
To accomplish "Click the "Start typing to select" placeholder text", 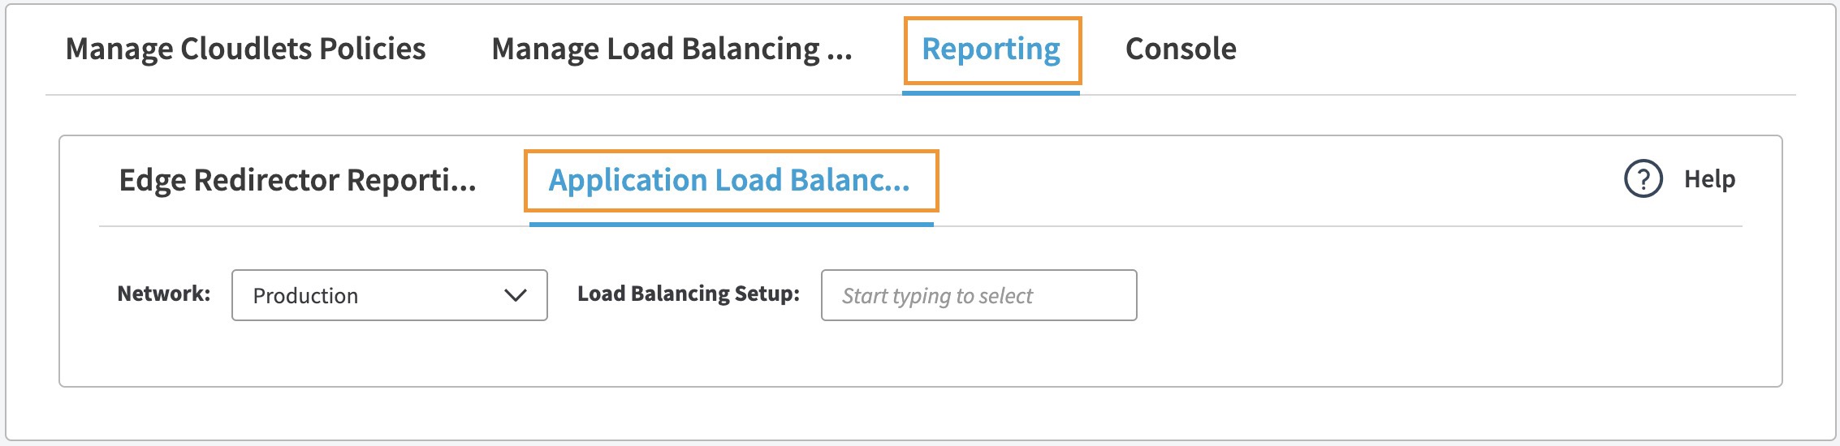I will click(x=937, y=296).
